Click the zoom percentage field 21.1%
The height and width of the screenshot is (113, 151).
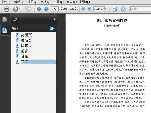tap(99, 9)
